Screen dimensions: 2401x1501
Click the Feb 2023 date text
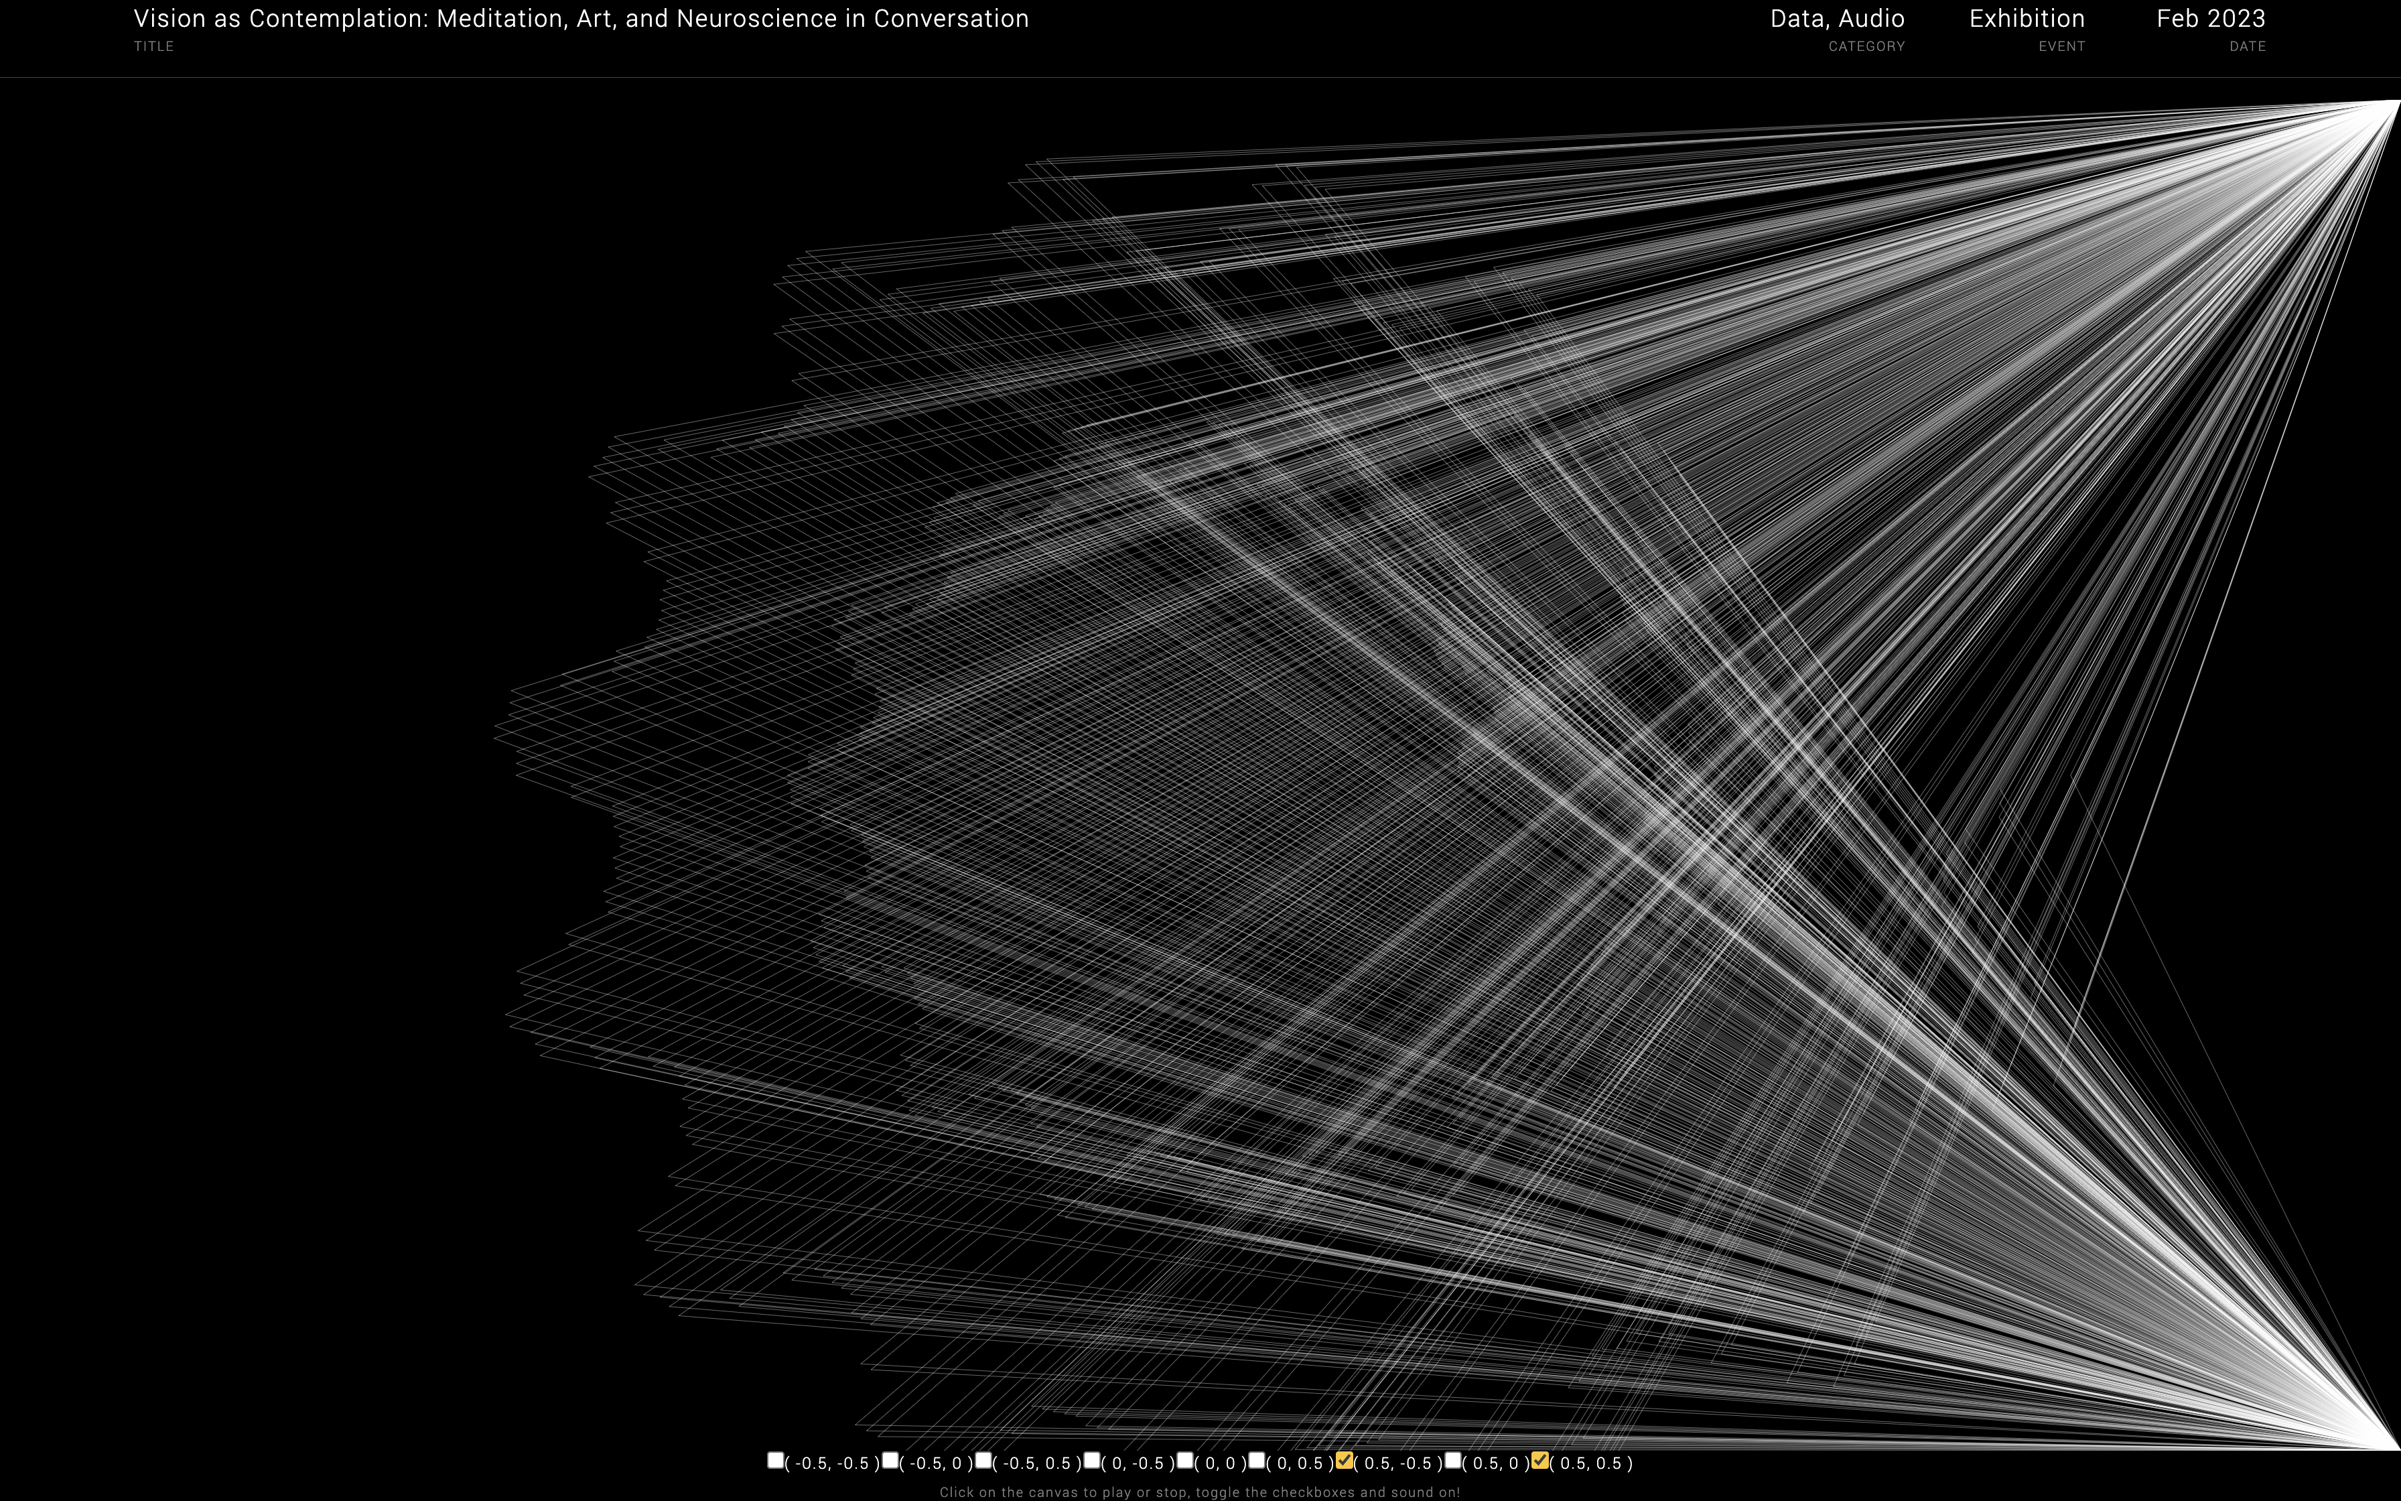(2211, 19)
